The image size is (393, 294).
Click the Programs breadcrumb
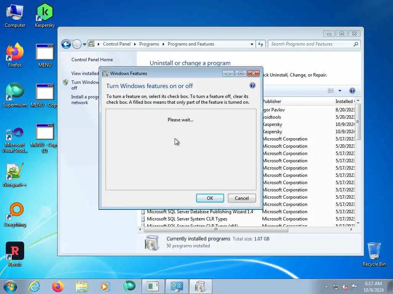pyautogui.click(x=149, y=44)
